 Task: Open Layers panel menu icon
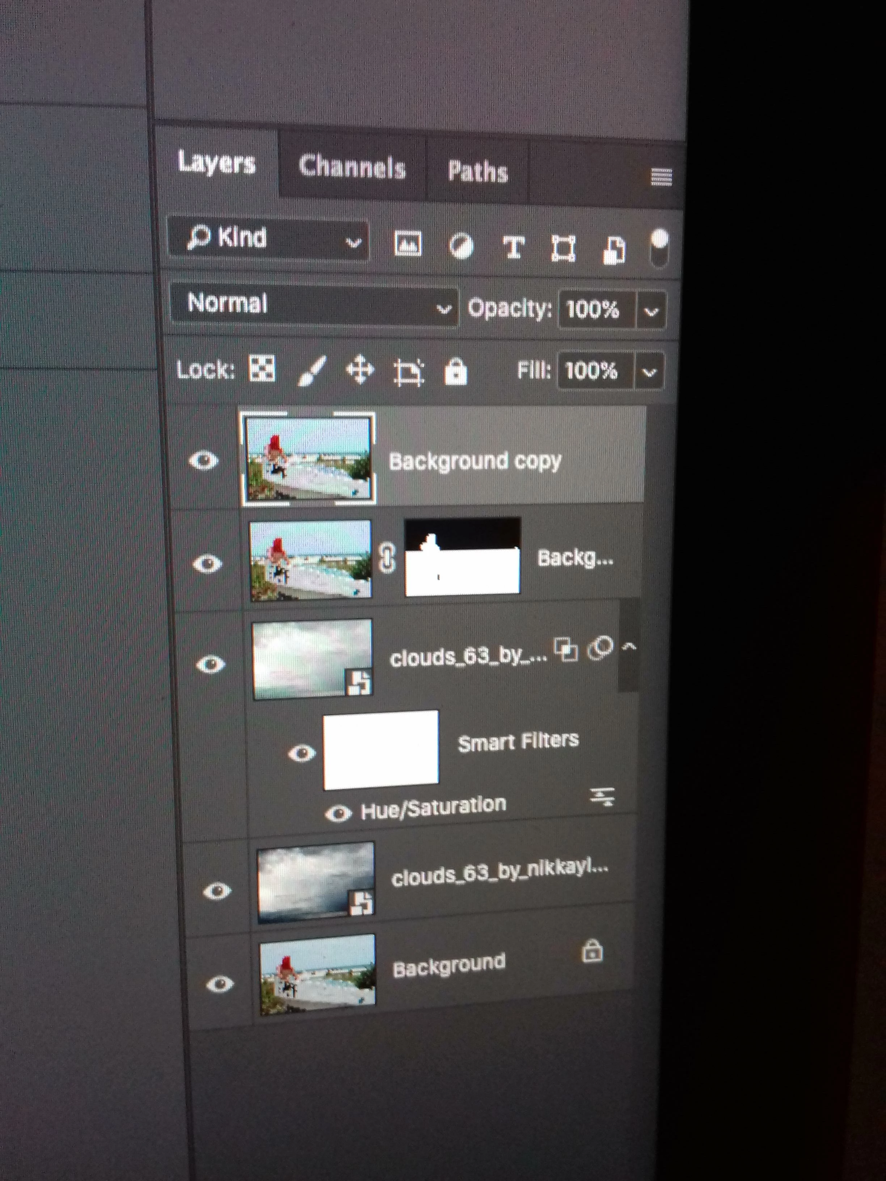pos(661,177)
